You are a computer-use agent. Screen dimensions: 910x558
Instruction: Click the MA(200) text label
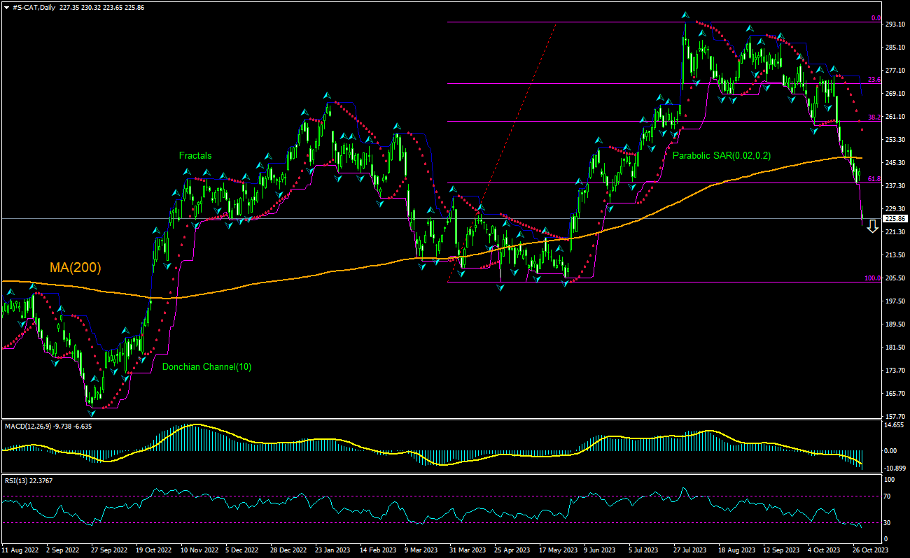point(74,268)
